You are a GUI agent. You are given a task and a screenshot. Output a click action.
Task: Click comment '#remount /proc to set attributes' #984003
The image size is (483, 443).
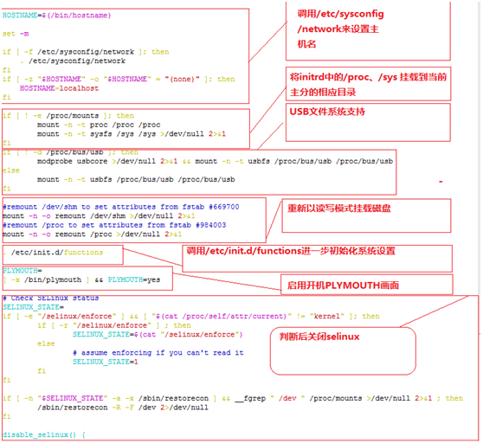[114, 225]
